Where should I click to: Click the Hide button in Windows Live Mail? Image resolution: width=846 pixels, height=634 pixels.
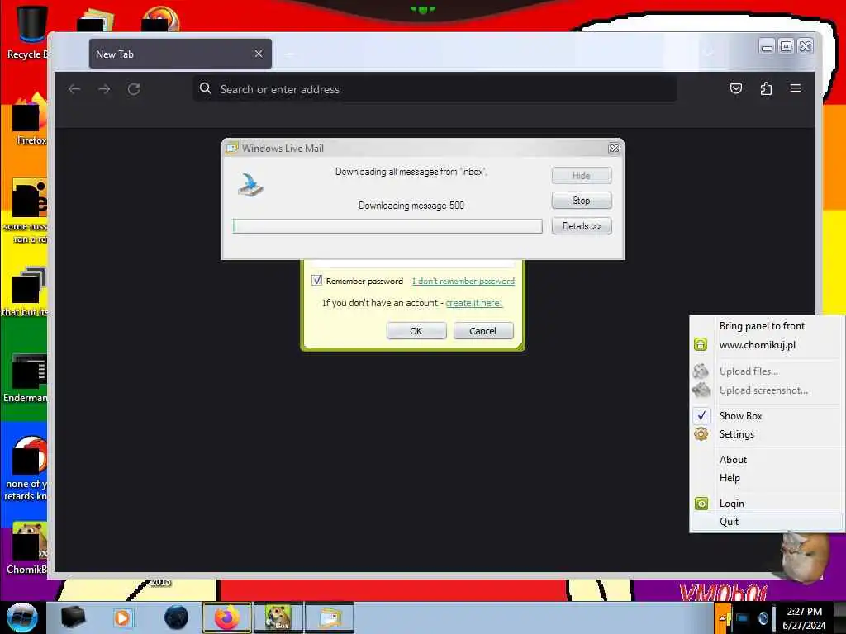(581, 175)
